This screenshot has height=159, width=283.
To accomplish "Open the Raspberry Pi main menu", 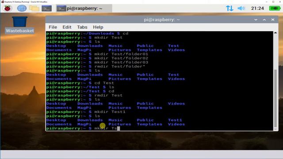I will 8,8.
